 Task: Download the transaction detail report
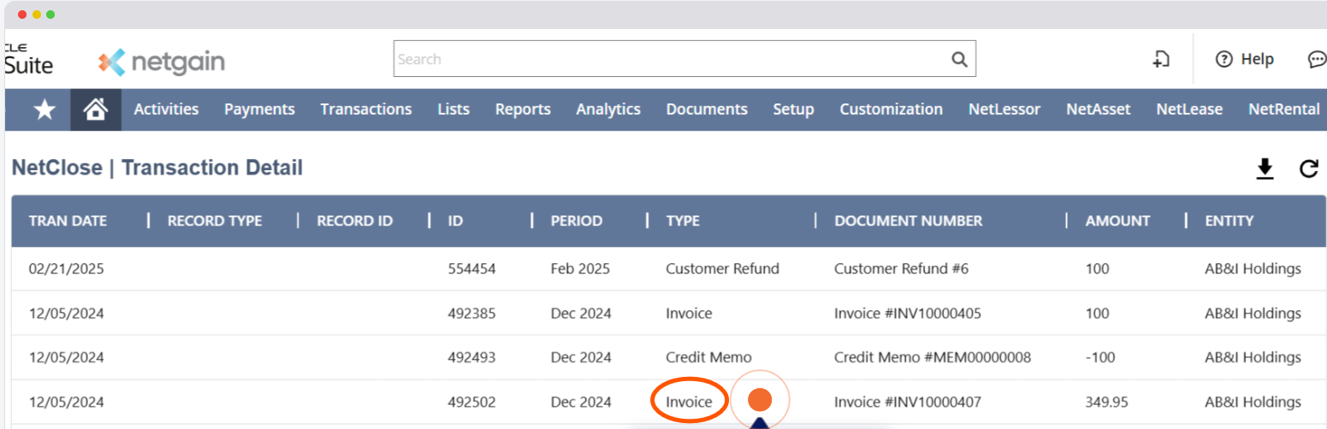pyautogui.click(x=1265, y=169)
